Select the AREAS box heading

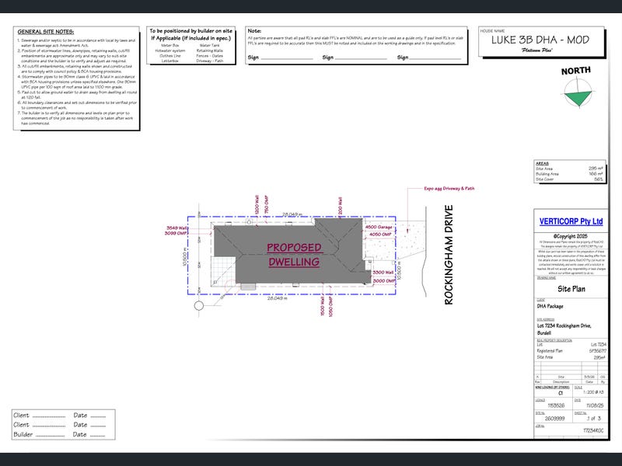pos(542,164)
